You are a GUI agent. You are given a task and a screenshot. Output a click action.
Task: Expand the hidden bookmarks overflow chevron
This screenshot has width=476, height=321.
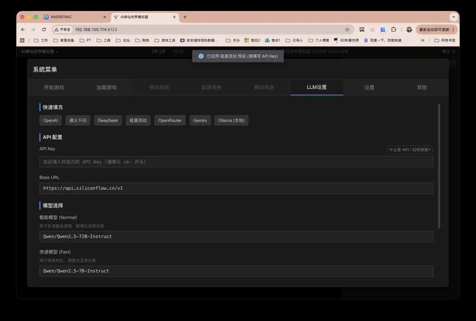(423, 40)
